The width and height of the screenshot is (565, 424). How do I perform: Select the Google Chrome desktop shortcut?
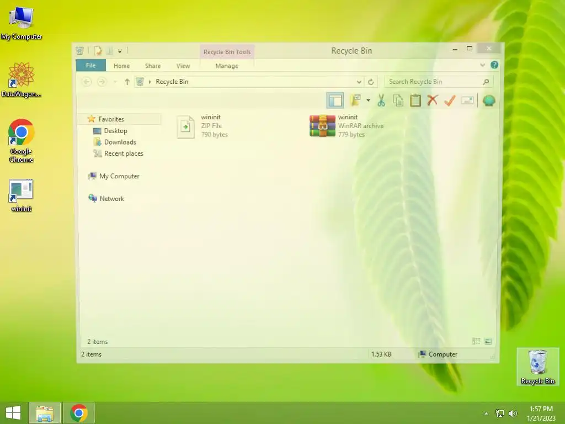(22, 141)
